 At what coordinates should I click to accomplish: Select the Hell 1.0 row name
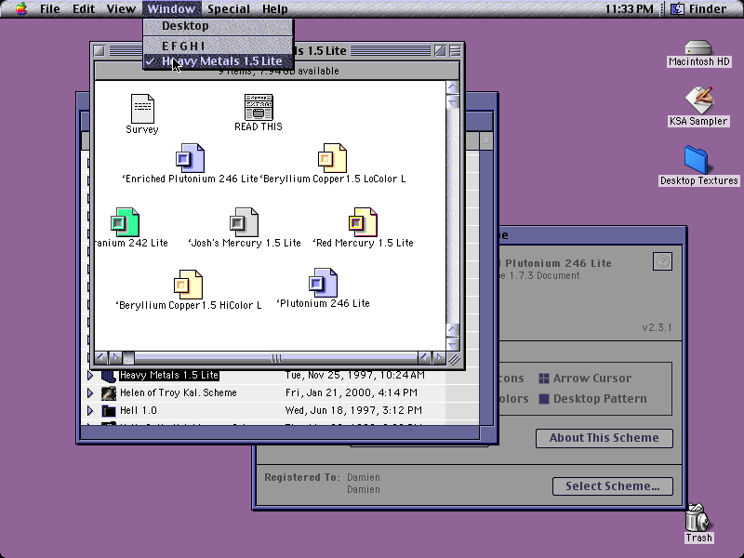138,410
